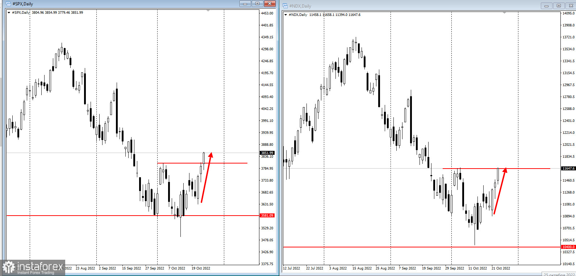Open the dropdown triangle beside #NDX,Daily label
This screenshot has width=576, height=276.
click(x=285, y=15)
